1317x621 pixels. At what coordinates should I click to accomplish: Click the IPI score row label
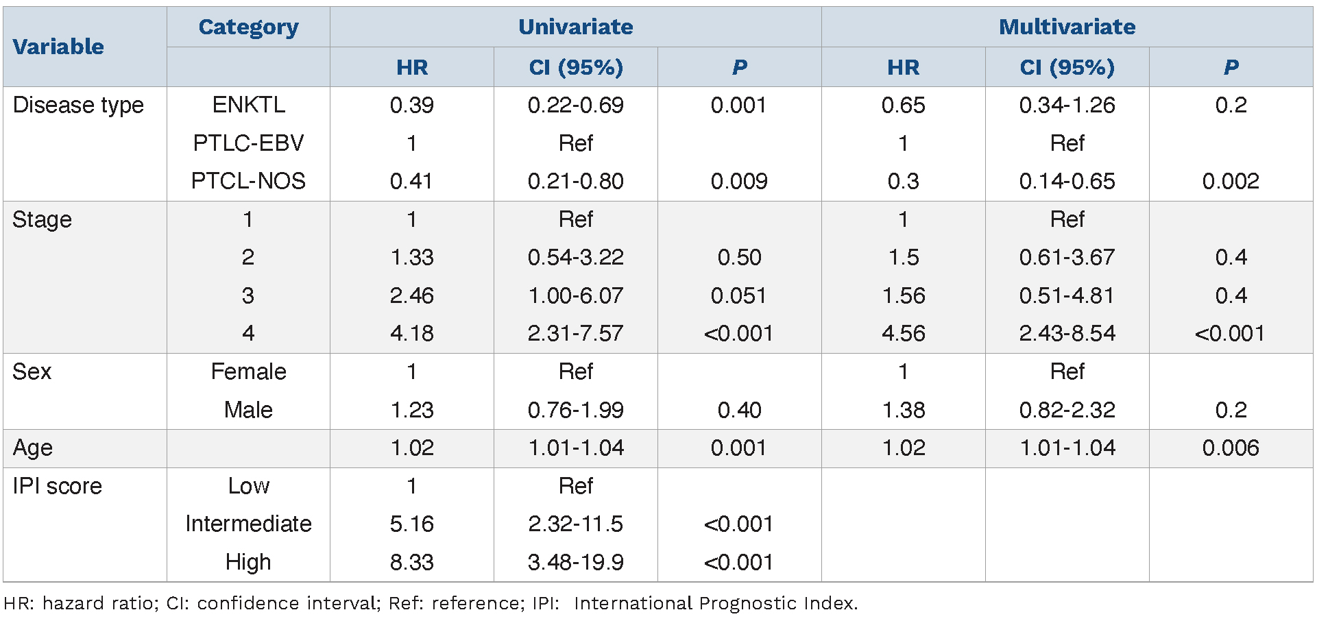click(x=57, y=486)
